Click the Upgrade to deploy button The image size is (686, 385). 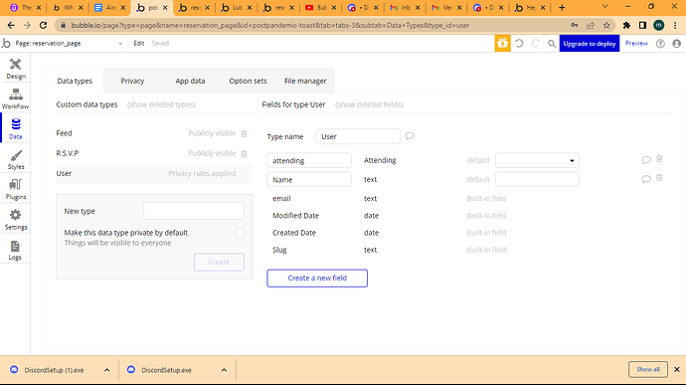pyautogui.click(x=590, y=44)
